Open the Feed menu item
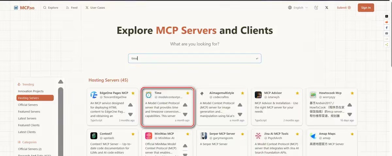This screenshot has height=156, width=392. pyautogui.click(x=72, y=7)
